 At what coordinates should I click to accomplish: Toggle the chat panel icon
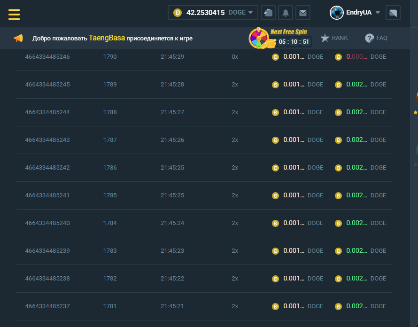[393, 13]
